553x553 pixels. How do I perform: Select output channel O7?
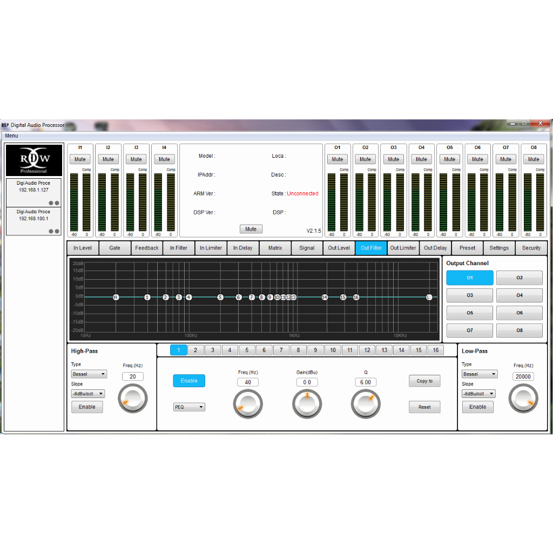[x=470, y=331]
